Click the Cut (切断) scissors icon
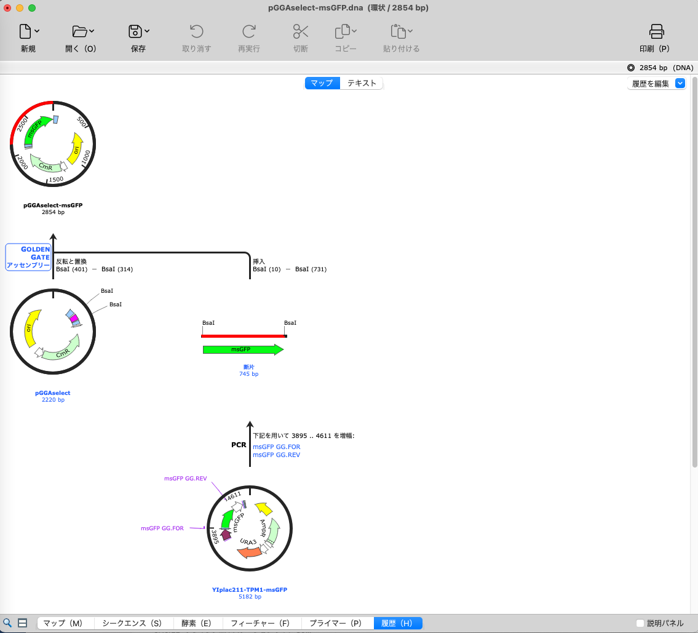This screenshot has height=633, width=698. [x=300, y=31]
